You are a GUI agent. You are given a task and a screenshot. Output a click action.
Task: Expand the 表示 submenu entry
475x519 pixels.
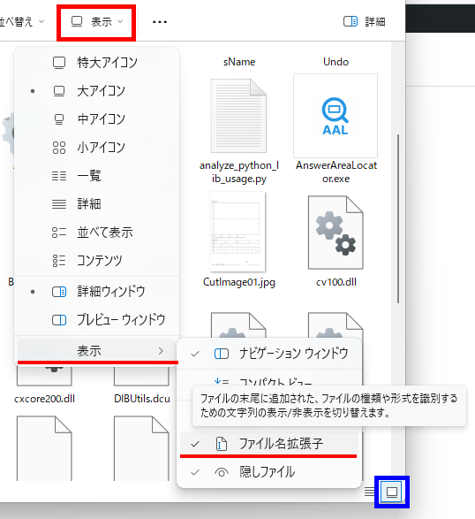point(96,351)
